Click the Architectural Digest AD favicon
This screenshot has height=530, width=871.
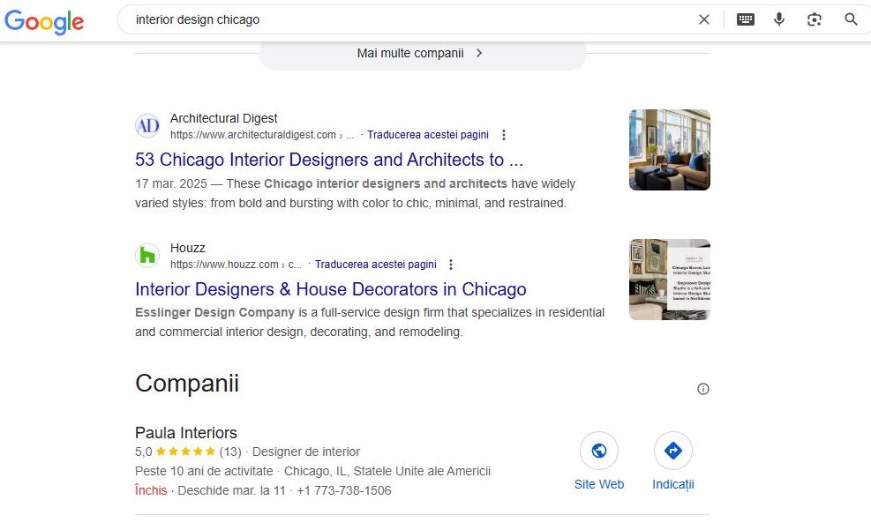pos(146,125)
